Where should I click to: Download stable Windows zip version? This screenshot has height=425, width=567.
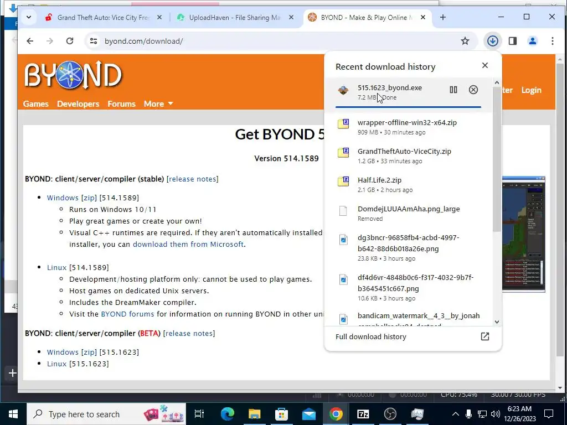click(x=89, y=198)
